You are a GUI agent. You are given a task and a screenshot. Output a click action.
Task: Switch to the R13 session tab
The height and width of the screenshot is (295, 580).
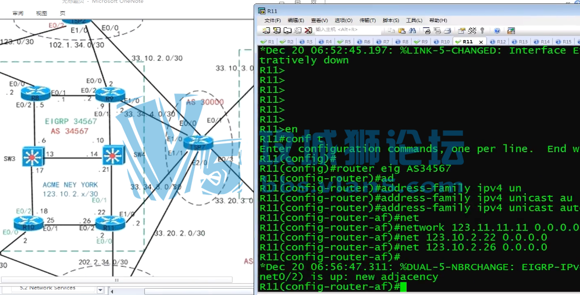point(519,42)
